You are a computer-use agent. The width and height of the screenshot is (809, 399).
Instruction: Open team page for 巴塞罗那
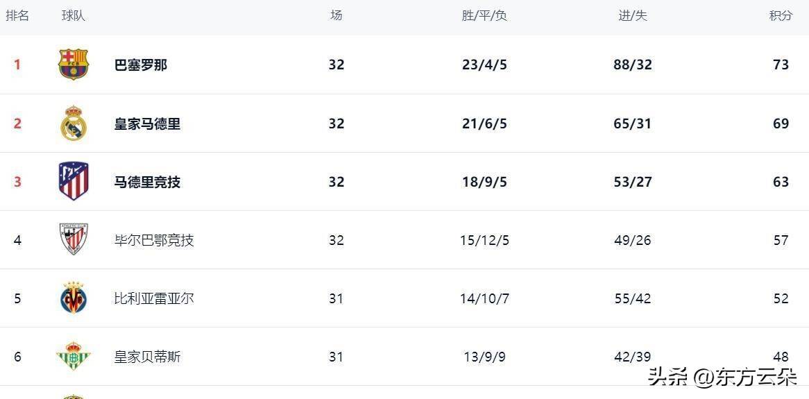pos(141,65)
